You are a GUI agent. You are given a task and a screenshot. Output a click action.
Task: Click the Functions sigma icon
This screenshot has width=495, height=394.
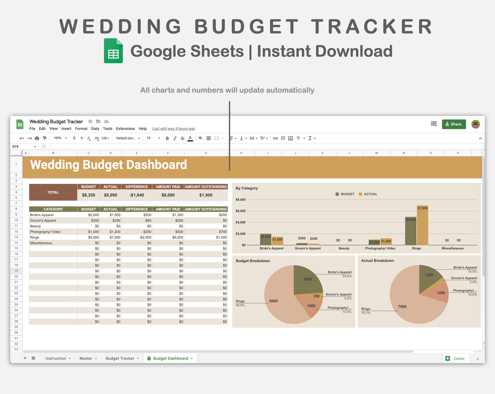(310, 138)
